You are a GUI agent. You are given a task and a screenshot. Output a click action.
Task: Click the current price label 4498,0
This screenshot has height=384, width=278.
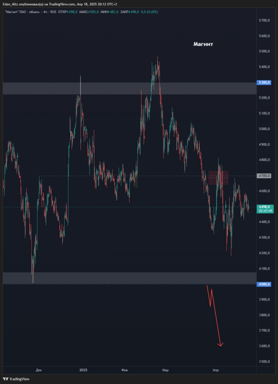coord(264,207)
